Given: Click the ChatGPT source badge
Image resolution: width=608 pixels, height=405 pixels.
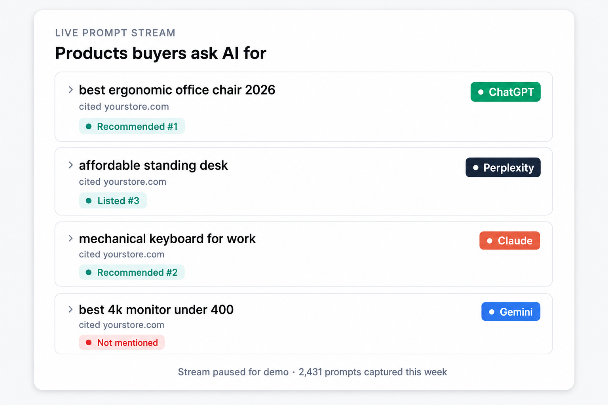Looking at the screenshot, I should (505, 92).
